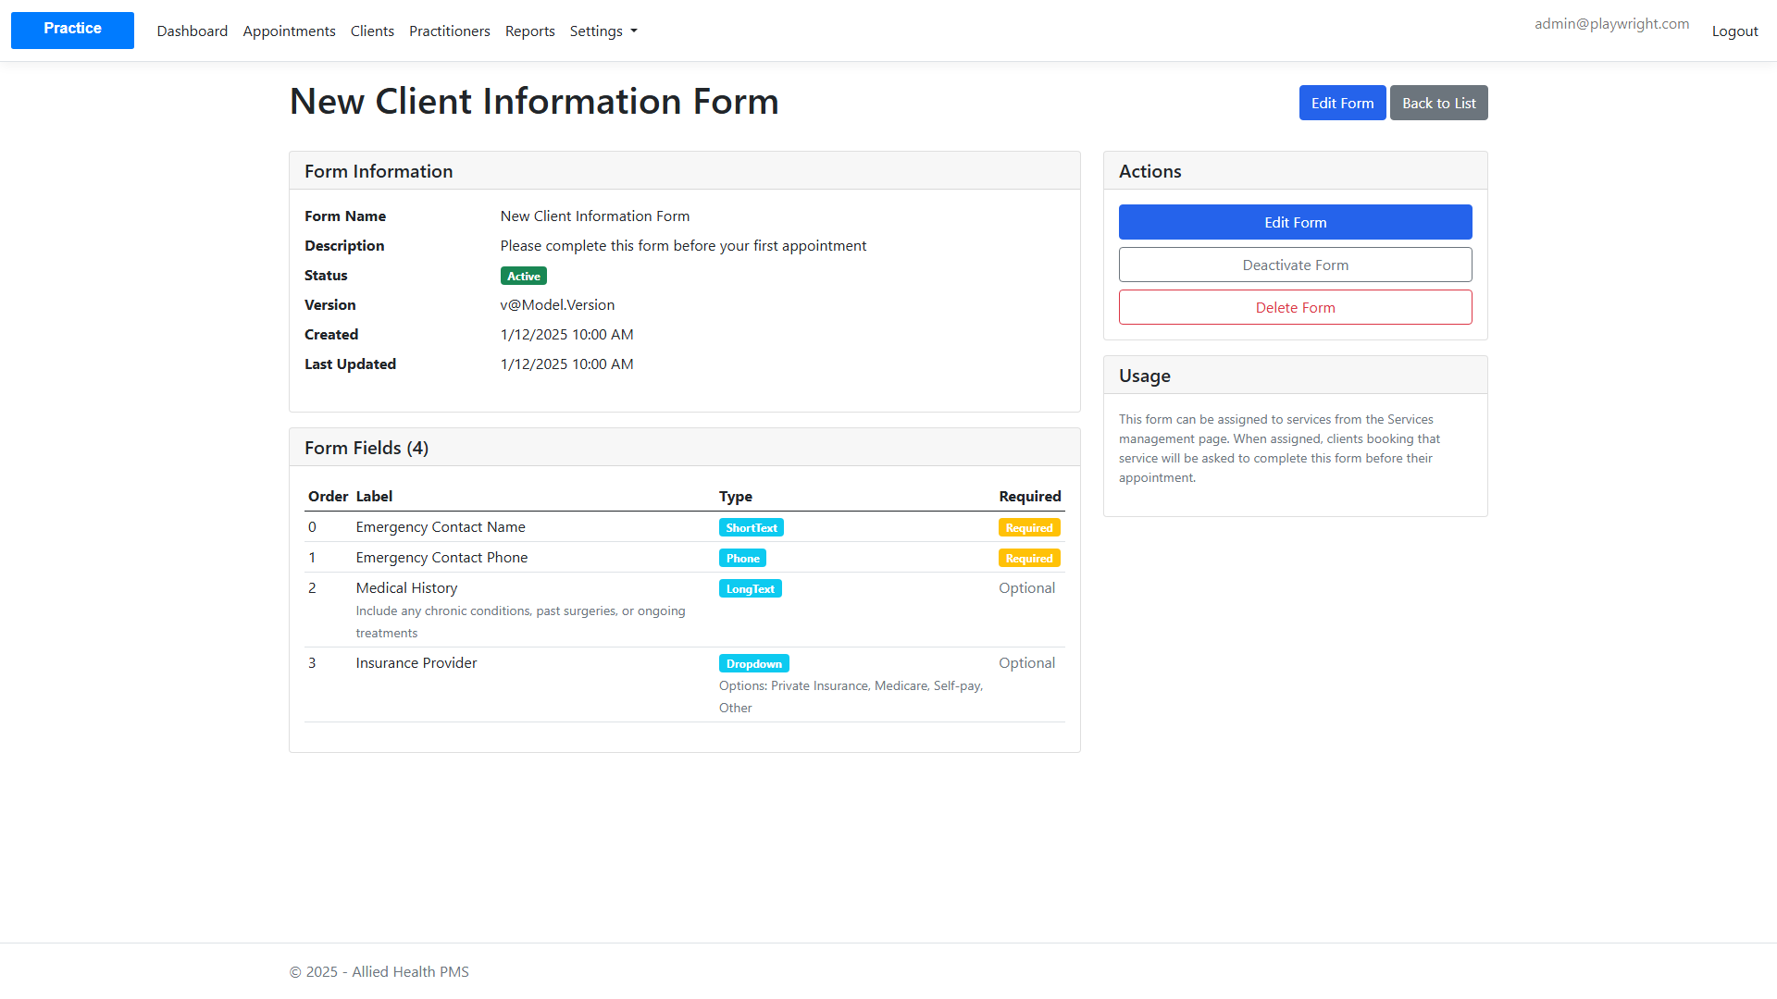Click the 'v@Model.Version' version value
This screenshot has height=999, width=1777.
(557, 304)
